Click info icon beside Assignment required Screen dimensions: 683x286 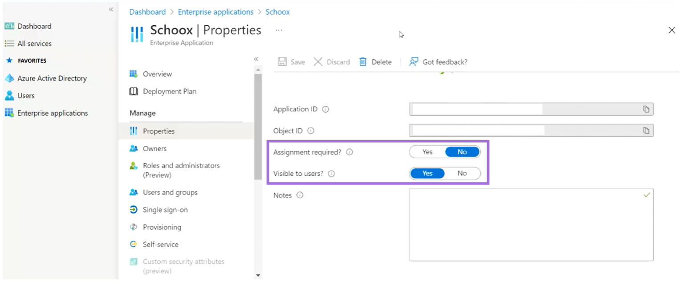pos(350,152)
